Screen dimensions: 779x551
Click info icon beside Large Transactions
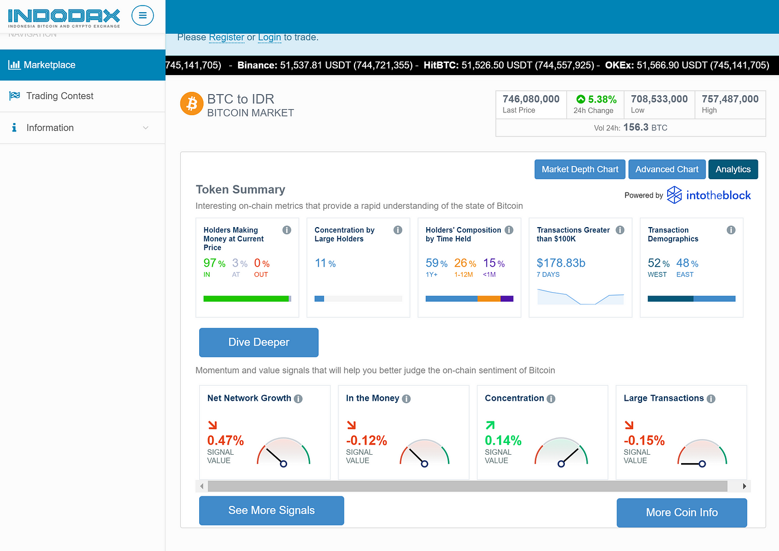pyautogui.click(x=711, y=399)
